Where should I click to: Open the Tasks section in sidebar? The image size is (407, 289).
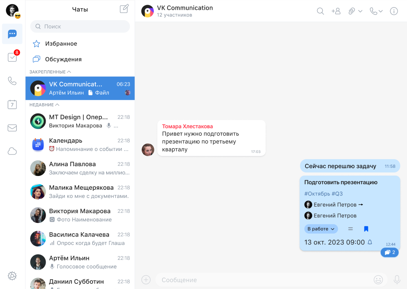12,57
